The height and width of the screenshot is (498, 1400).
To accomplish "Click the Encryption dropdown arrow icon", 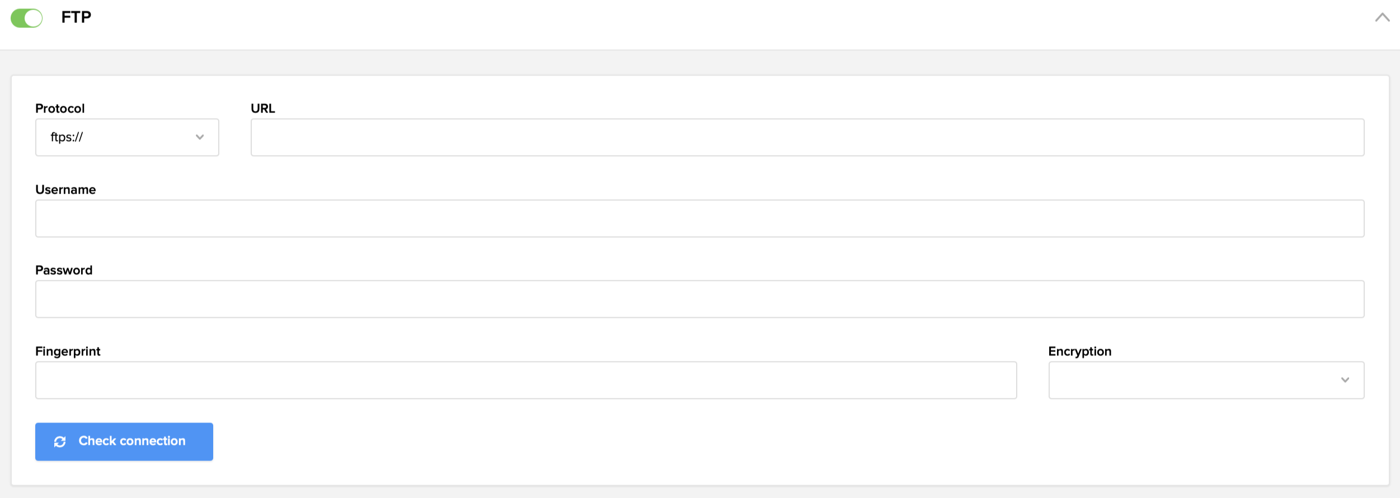I will click(x=1345, y=380).
